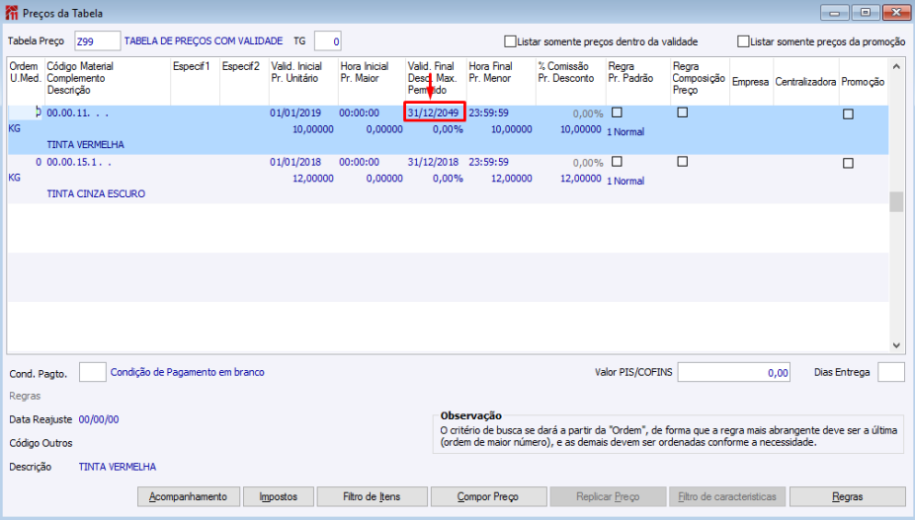The image size is (915, 520).
Task: Check Promoção box for TINTA CINZA ESCURO row
Action: (x=848, y=163)
